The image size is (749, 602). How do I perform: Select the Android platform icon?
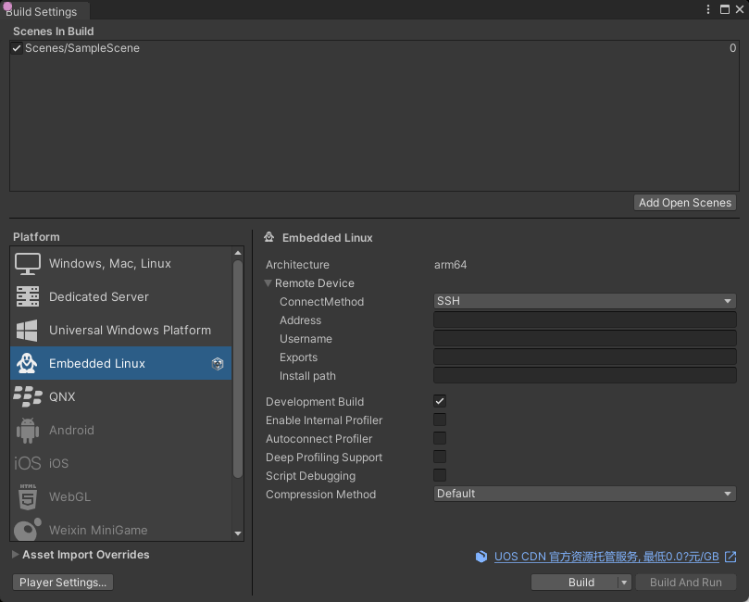[x=28, y=430]
